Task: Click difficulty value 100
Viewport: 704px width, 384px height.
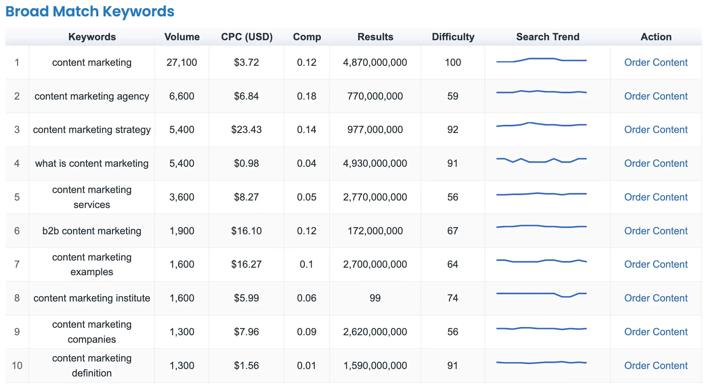Action: tap(453, 62)
